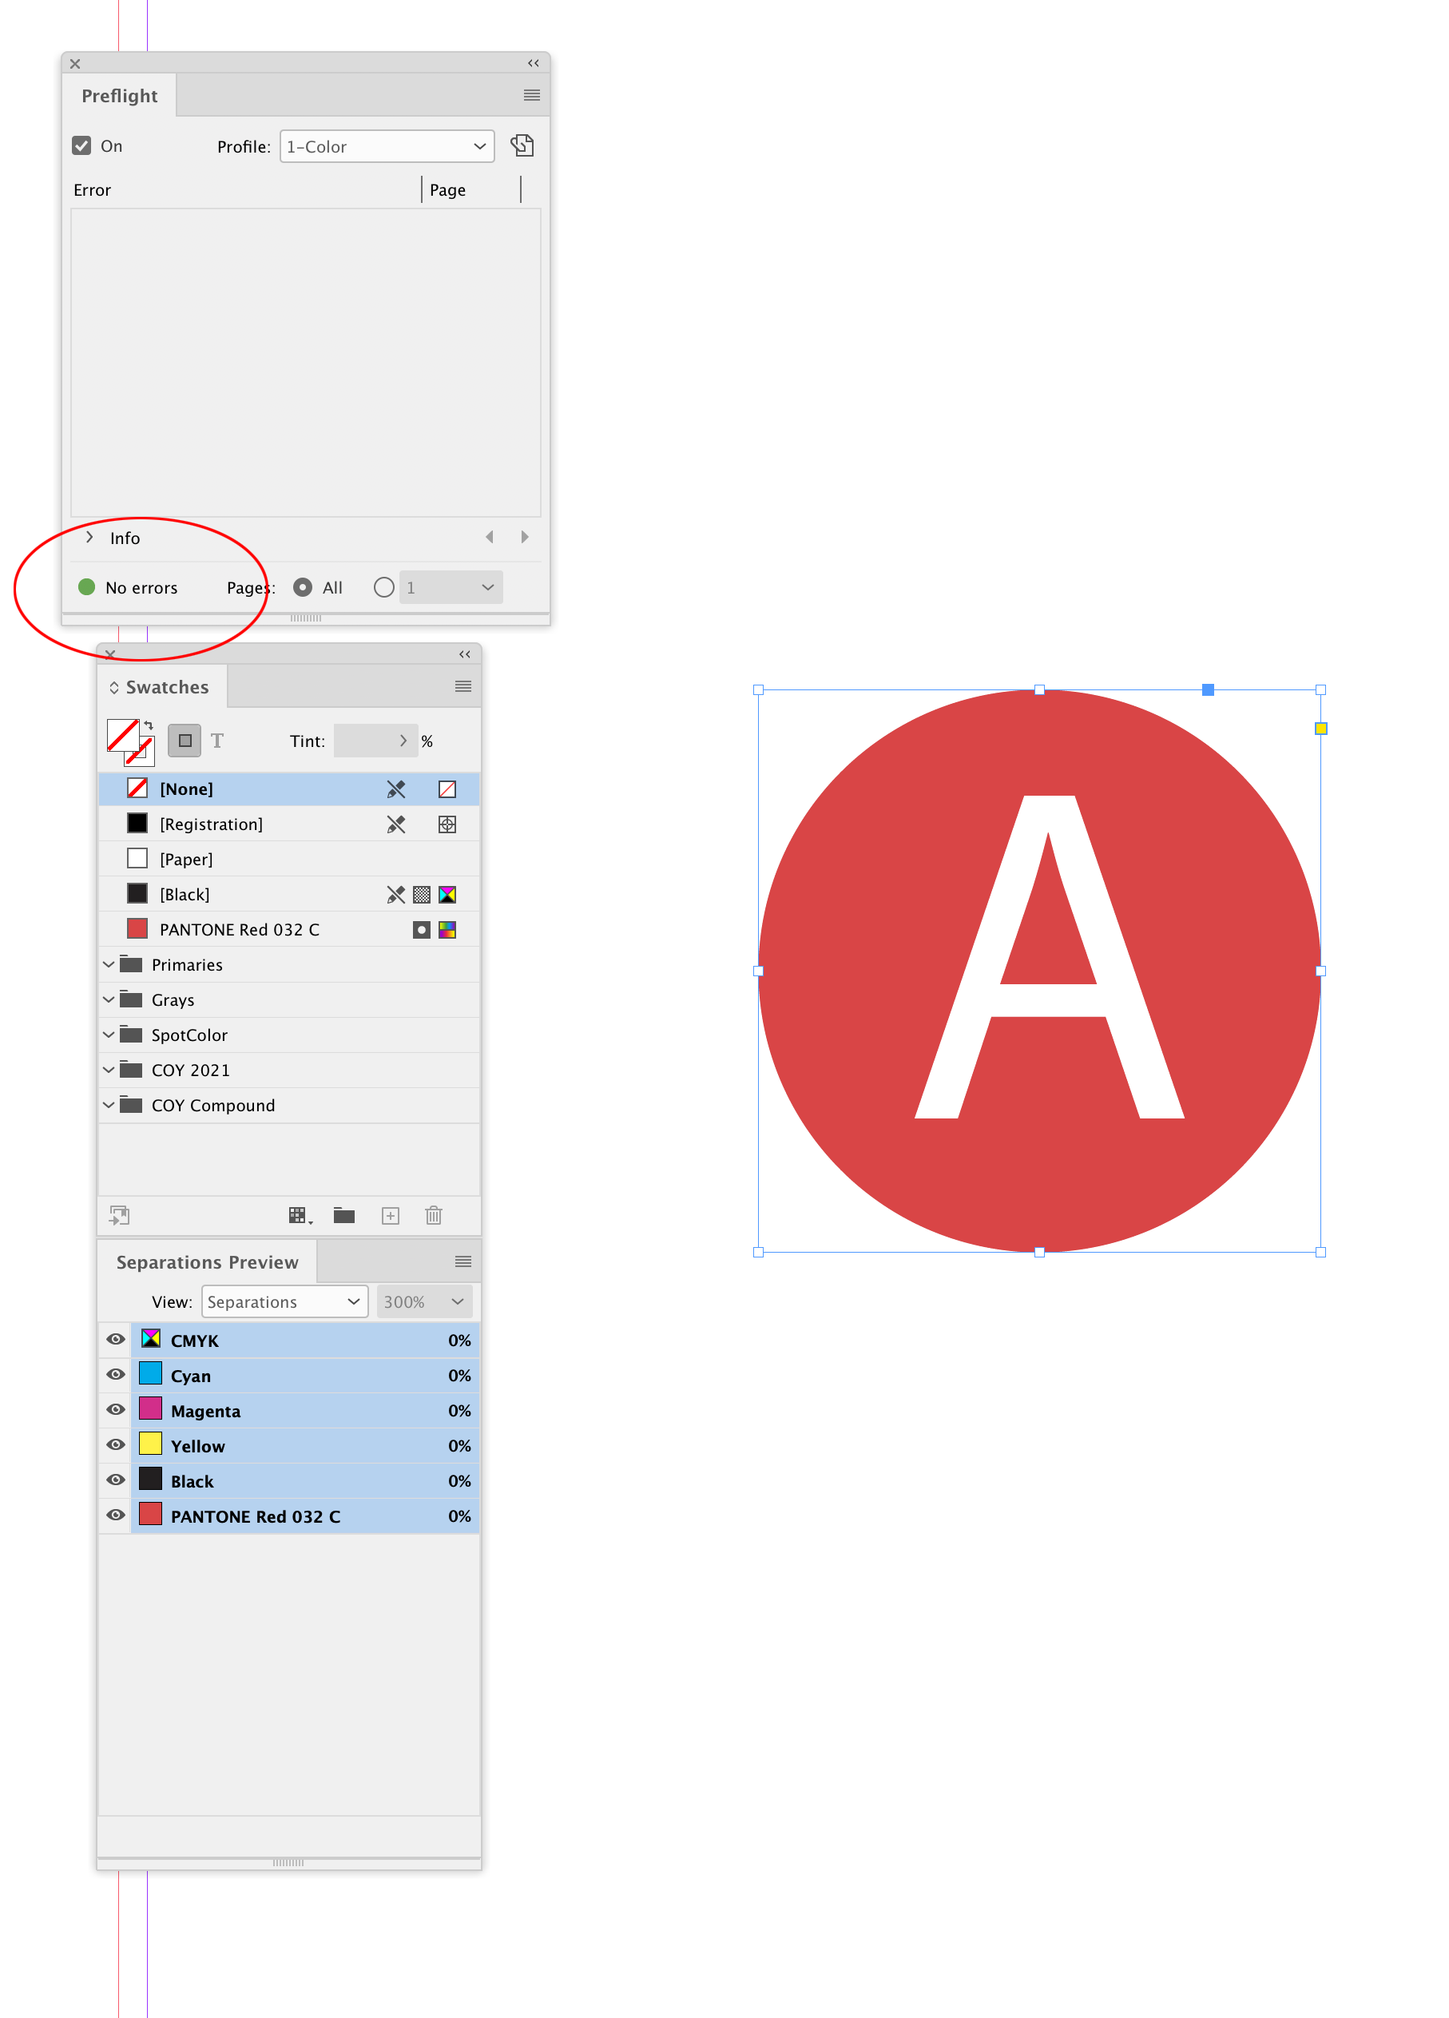The height and width of the screenshot is (2018, 1449).
Task: Click the embedded Preflight profile icon
Action: coord(522,145)
